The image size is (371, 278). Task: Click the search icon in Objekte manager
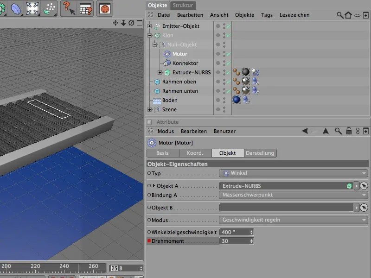click(340, 15)
